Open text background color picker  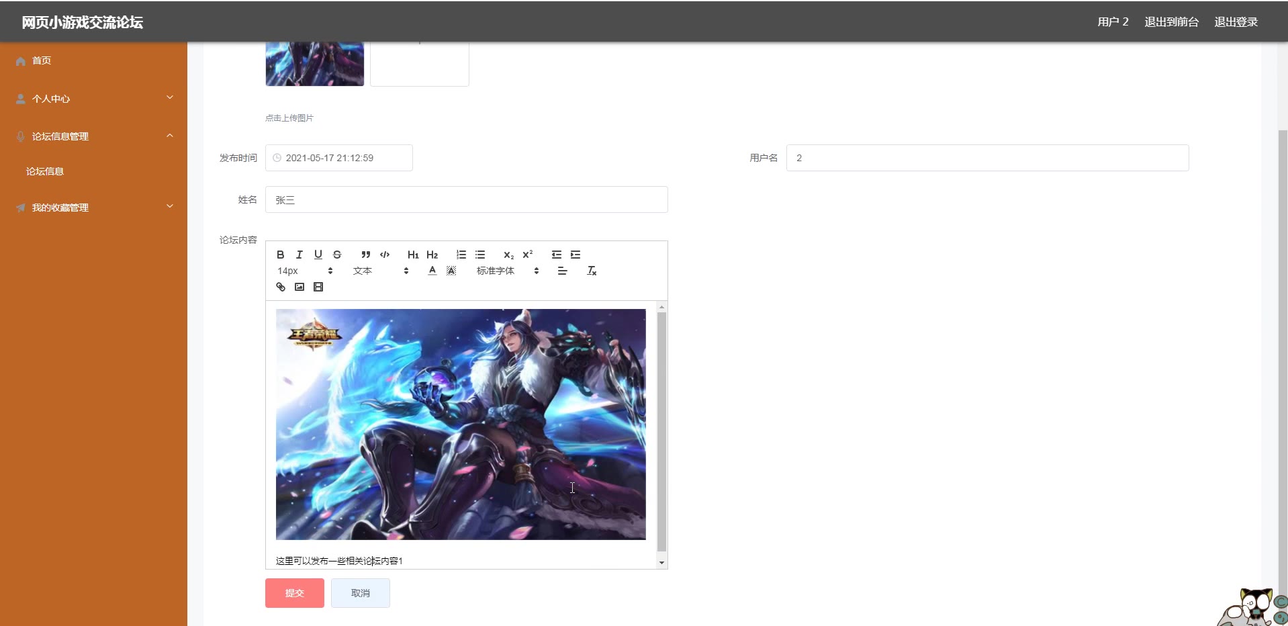(451, 271)
